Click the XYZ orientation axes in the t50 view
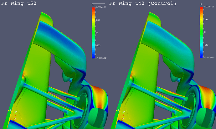Image resolution: width=216 pixels, height=129 pixels. (13, 115)
